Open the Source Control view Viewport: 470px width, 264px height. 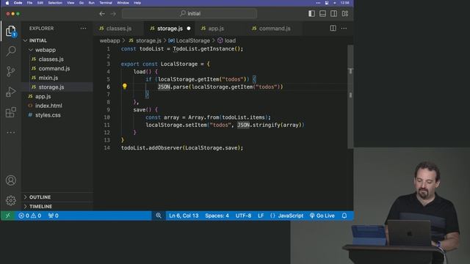[x=11, y=72]
